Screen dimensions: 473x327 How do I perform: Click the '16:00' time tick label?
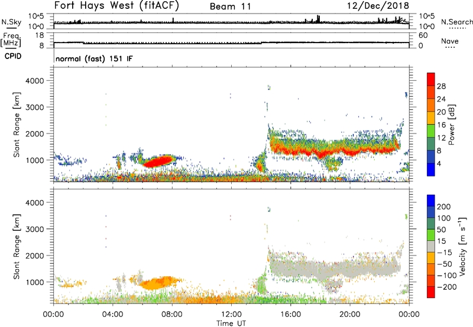click(290, 315)
